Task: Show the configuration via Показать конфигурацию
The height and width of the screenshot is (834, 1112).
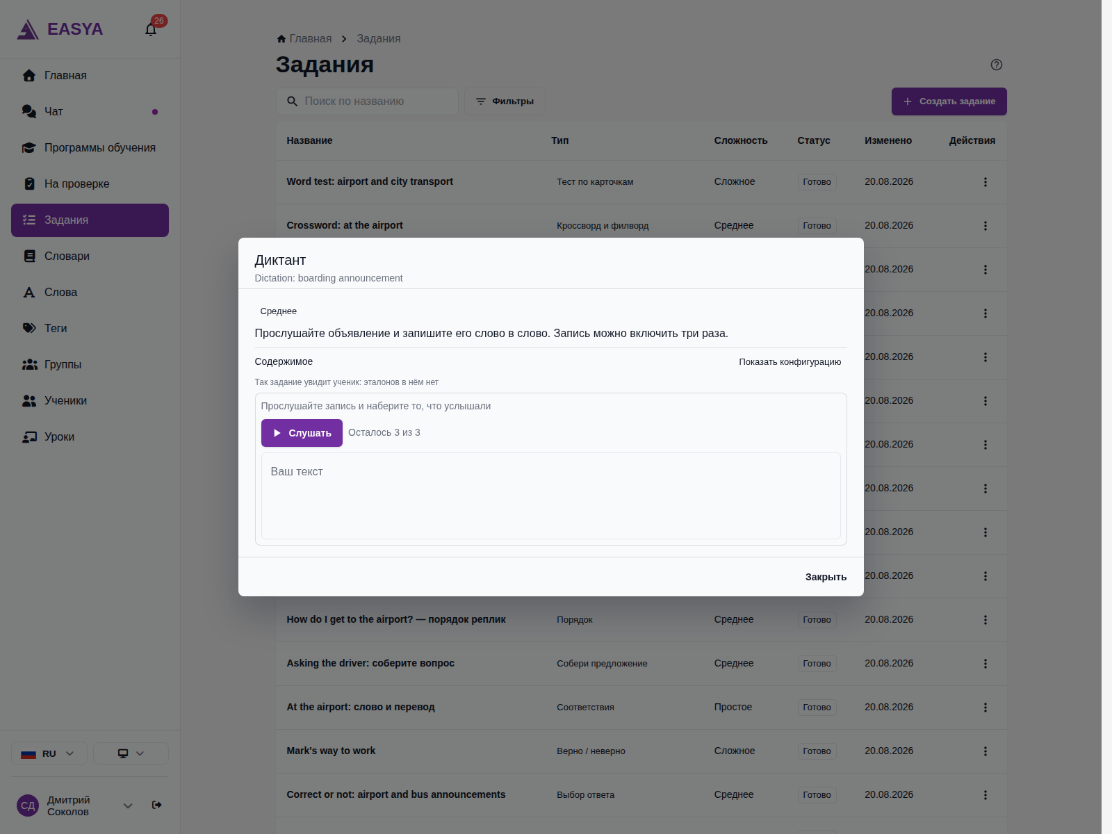Action: [790, 362]
